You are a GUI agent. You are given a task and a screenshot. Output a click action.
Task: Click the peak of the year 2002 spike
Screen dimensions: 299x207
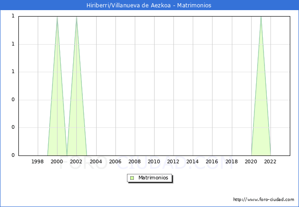(76, 17)
